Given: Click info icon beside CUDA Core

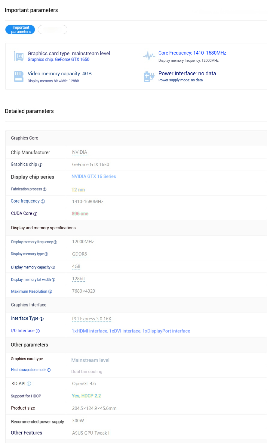Looking at the screenshot, I should coord(35,214).
